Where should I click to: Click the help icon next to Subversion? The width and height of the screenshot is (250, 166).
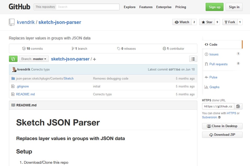pyautogui.click(x=219, y=117)
